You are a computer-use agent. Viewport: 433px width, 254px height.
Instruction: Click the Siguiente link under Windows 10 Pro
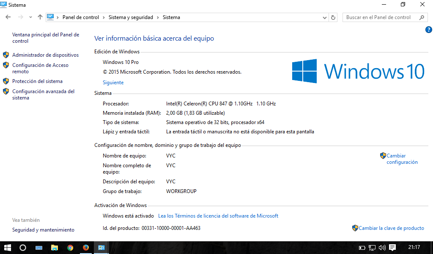pos(112,82)
